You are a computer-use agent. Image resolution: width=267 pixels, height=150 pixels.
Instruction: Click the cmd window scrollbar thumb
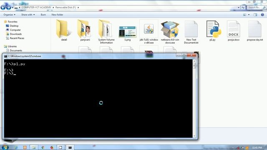point(194,66)
